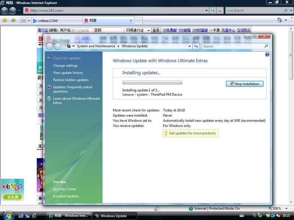
Task: Open the 网易通行证 dropdown on the page
Action: [x=148, y=30]
